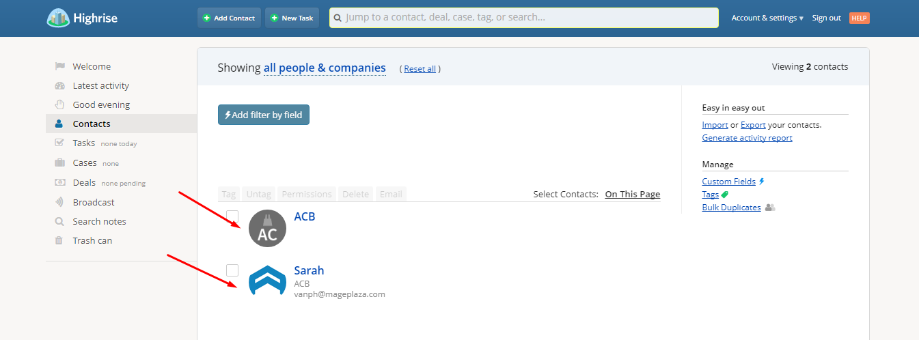Open the Bulk Duplicates link
The width and height of the screenshot is (919, 340).
pos(731,208)
